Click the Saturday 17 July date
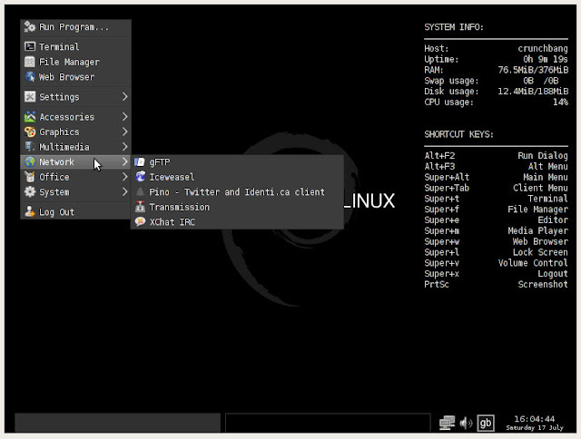 point(535,427)
